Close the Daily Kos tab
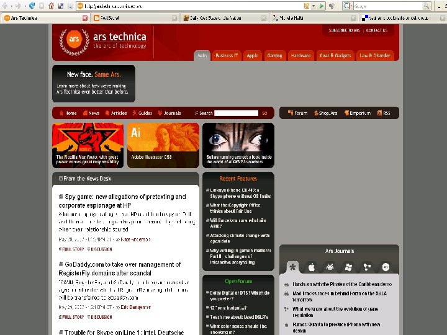Image resolution: width=447 pixels, height=335 pixels. 264,18
